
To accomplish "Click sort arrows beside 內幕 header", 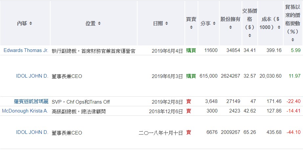I will (31, 23).
